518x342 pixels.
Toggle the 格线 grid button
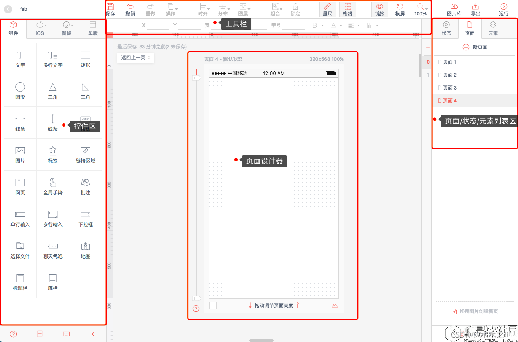point(347,10)
